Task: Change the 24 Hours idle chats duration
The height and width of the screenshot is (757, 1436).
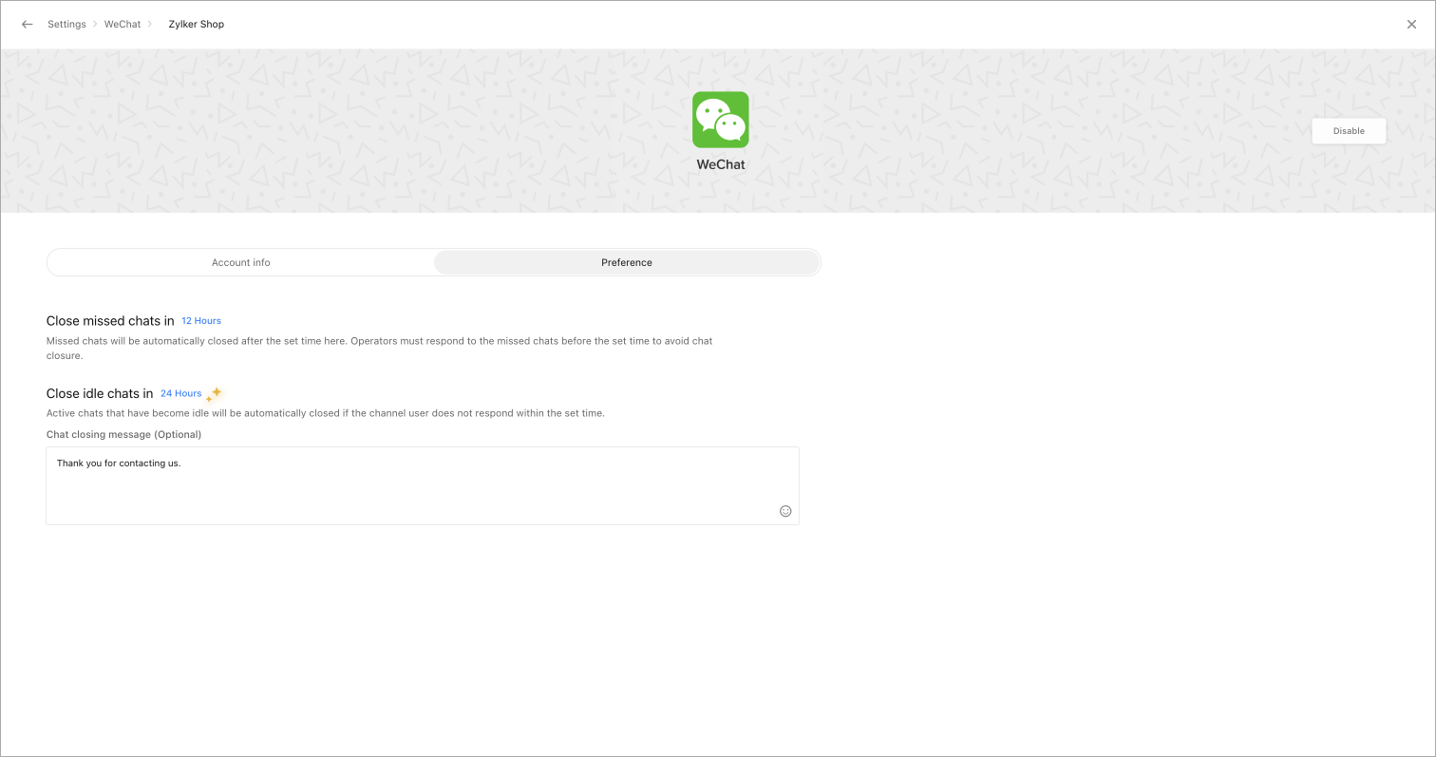Action: pyautogui.click(x=181, y=393)
